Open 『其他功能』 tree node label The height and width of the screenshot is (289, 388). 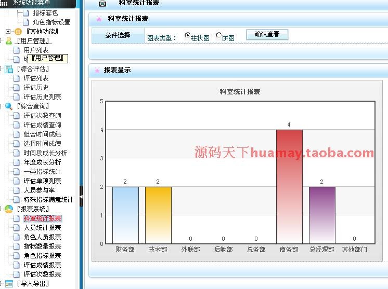click(42, 32)
